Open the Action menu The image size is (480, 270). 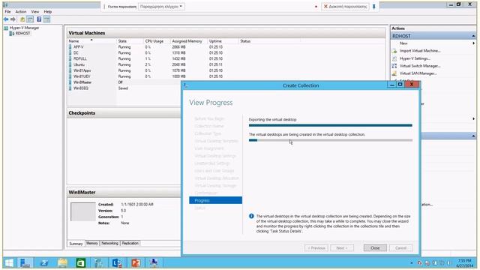21,12
